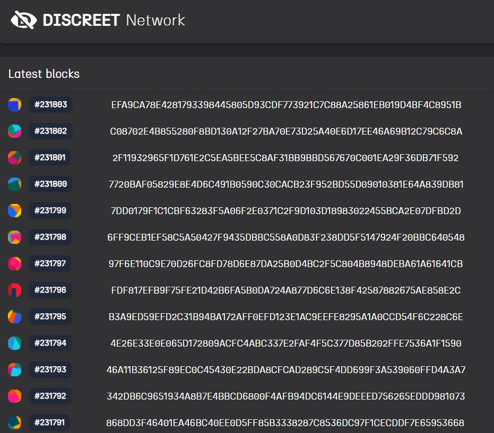Open block number #231798 badge
Image resolution: width=494 pixels, height=433 pixels.
point(50,237)
